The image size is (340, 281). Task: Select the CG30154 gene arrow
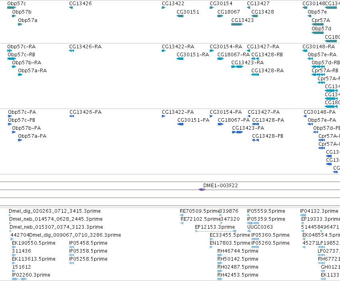coord(212,8)
